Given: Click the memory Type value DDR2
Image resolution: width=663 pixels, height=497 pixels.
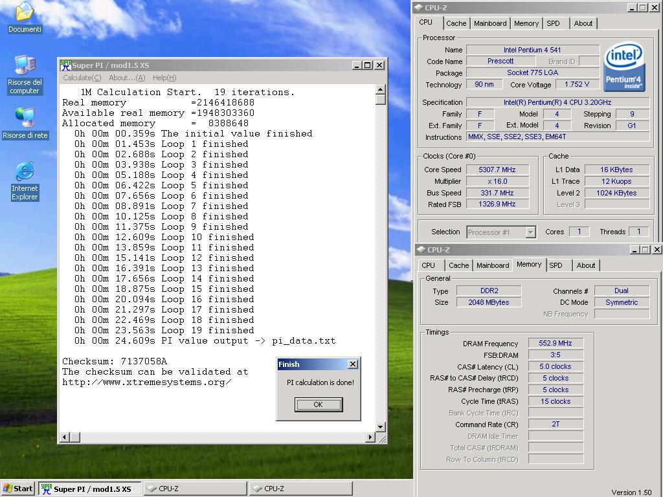Looking at the screenshot, I should pos(489,291).
